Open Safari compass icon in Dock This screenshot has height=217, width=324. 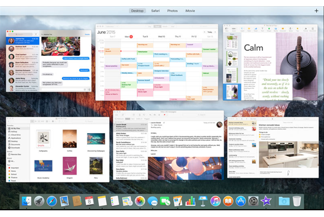51,201
